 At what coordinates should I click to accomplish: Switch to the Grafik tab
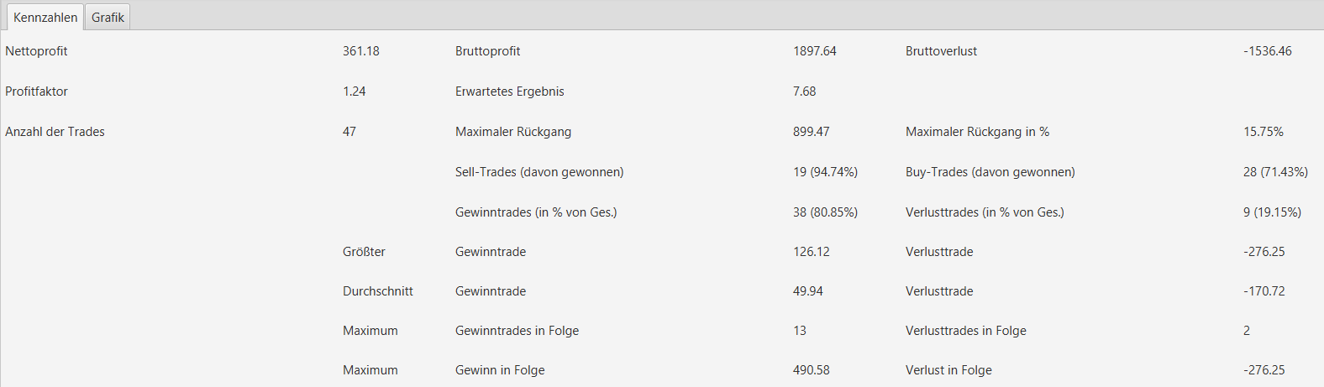coord(108,18)
